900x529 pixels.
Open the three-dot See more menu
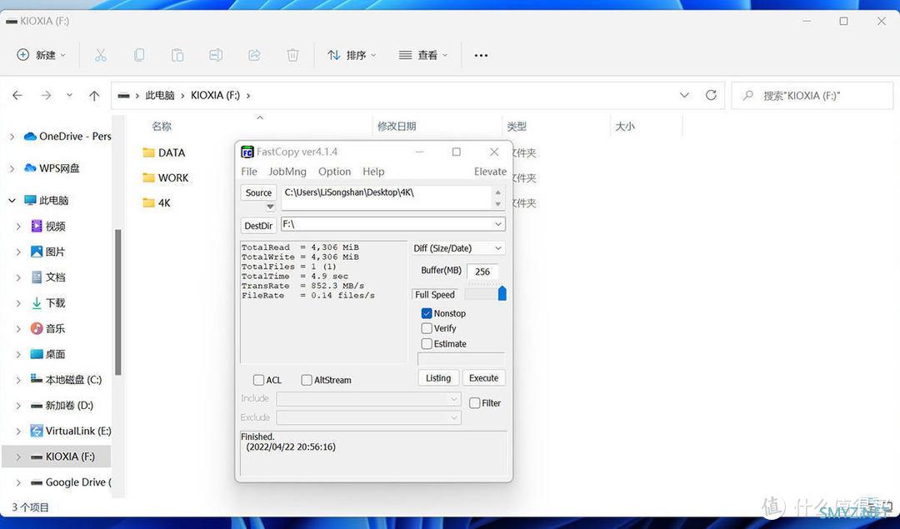coord(481,56)
